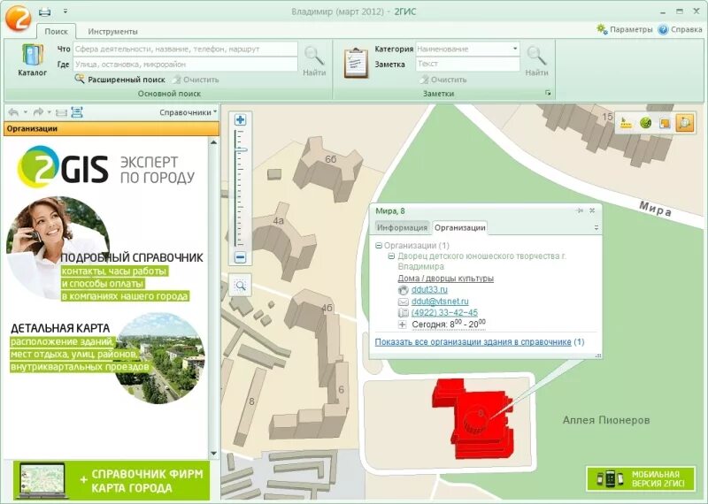Image resolution: width=708 pixels, height=504 pixels.
Task: Click the expand list view icon
Action: [x=77, y=112]
